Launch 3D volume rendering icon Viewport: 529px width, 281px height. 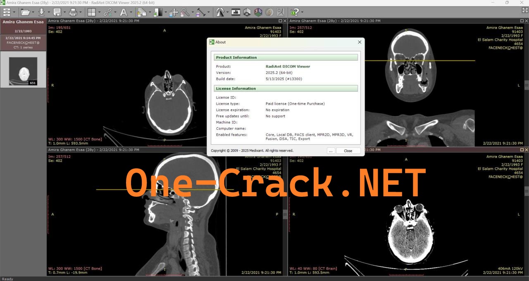[257, 12]
